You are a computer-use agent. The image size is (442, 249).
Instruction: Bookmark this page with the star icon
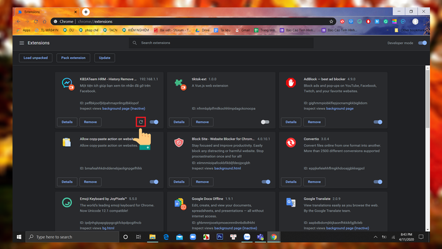coord(331,21)
